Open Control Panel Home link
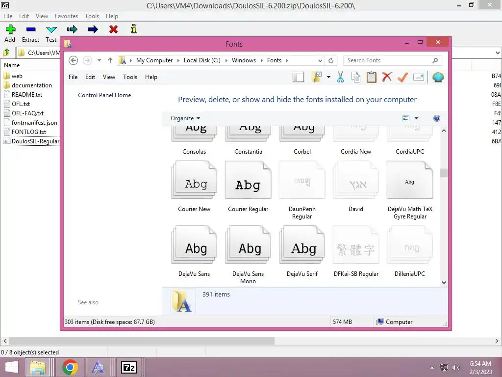Screen dimensions: 502x377 pyautogui.click(x=104, y=95)
